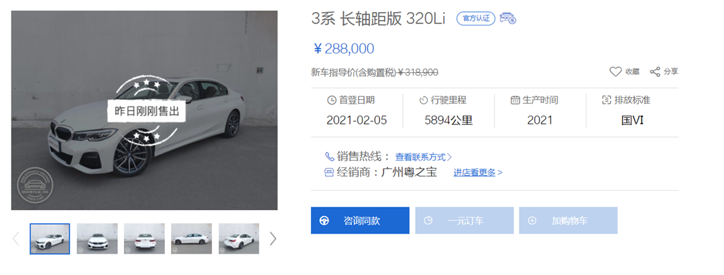Click the steering wheel icon on consult button
The width and height of the screenshot is (724, 275).
click(x=324, y=221)
